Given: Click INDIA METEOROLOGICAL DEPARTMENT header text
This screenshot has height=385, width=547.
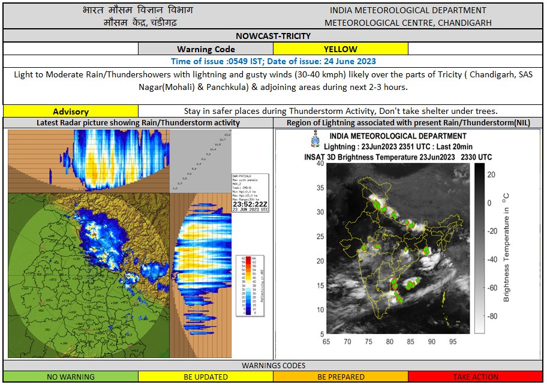Looking at the screenshot, I should (408, 10).
